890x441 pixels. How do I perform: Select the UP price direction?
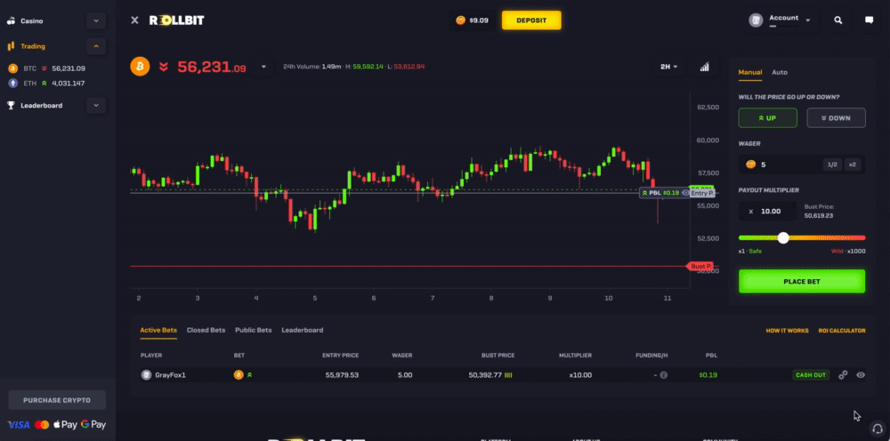pos(767,118)
